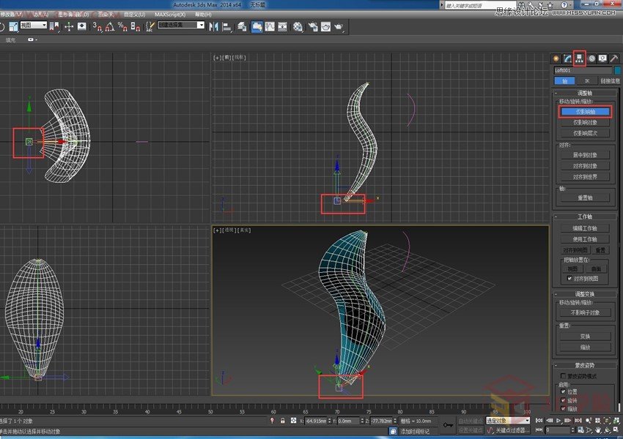The height and width of the screenshot is (439, 623).
Task: Open the Rendered Frame Window teapot icon
Action: [x=326, y=26]
